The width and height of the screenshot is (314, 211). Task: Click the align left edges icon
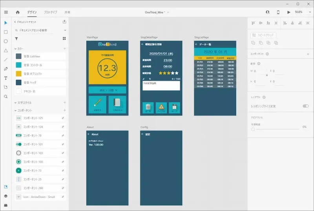(x=285, y=23)
